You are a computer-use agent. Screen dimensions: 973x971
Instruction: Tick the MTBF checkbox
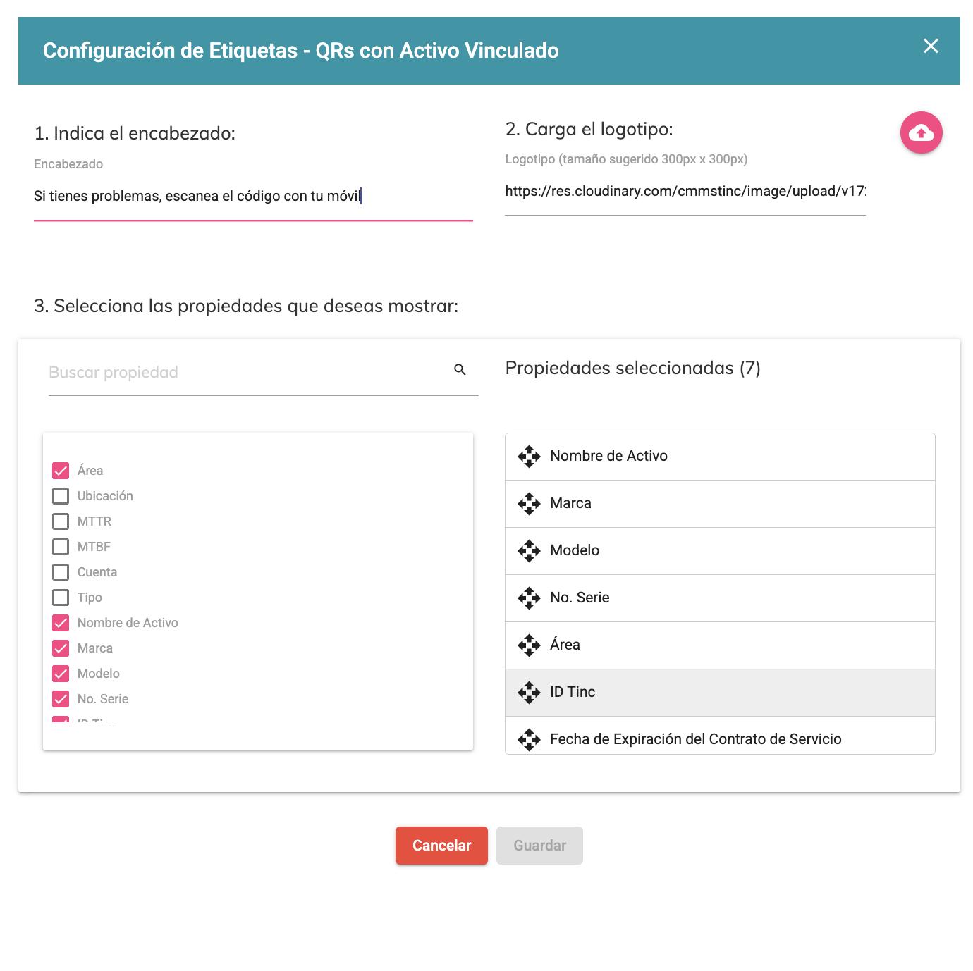61,547
